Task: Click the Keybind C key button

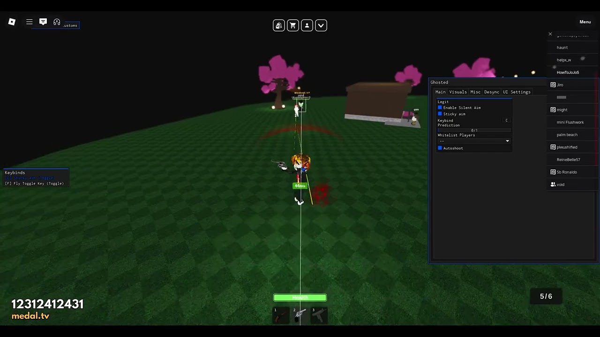Action: coord(506,120)
